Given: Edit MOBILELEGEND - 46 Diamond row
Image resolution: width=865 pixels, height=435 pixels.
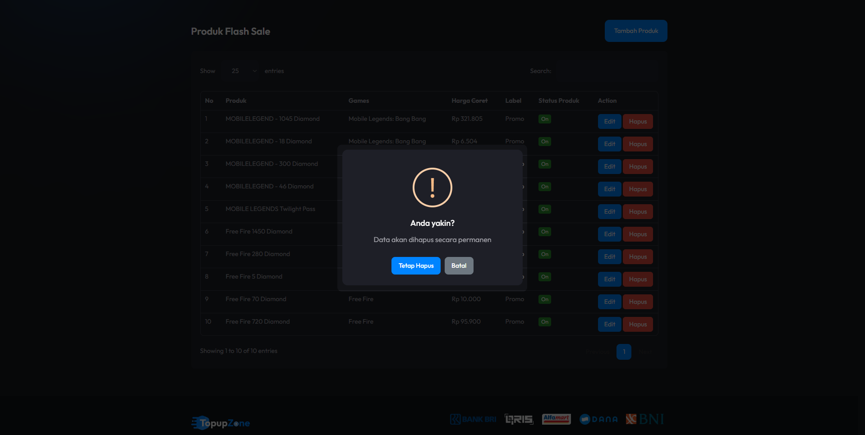Looking at the screenshot, I should click(609, 189).
